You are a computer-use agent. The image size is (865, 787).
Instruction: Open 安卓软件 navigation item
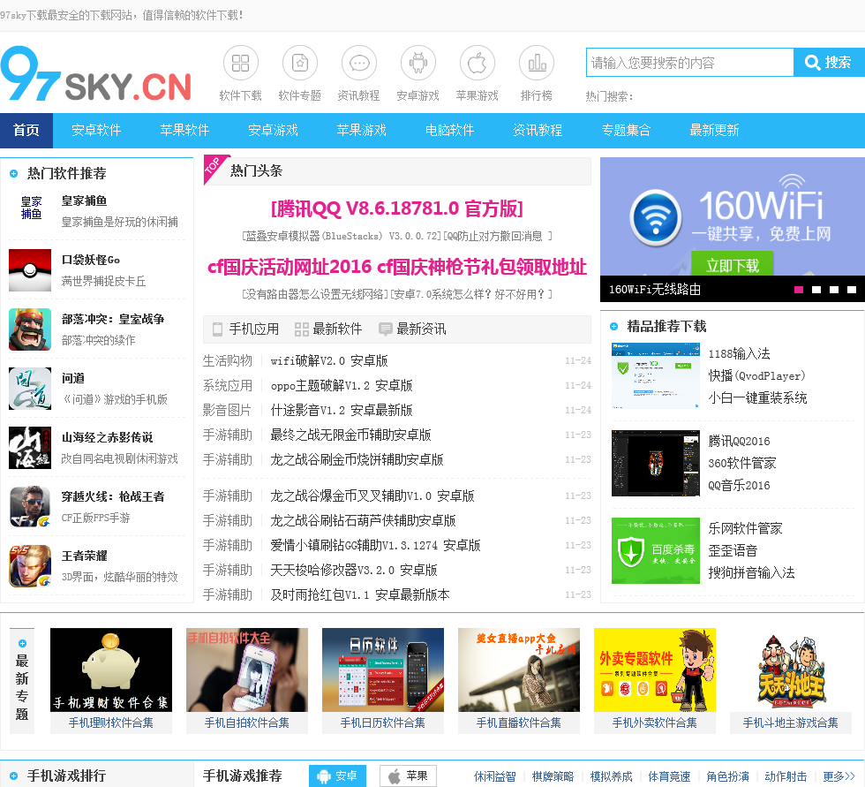96,130
